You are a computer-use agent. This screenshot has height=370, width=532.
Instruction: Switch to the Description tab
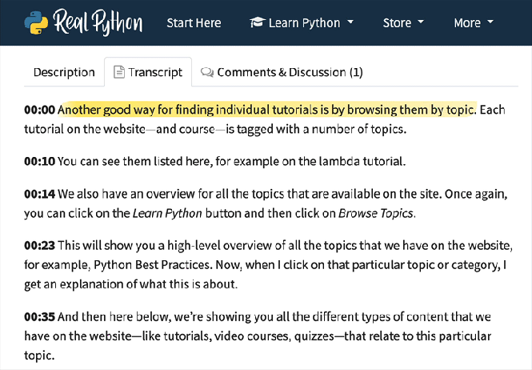tap(64, 72)
